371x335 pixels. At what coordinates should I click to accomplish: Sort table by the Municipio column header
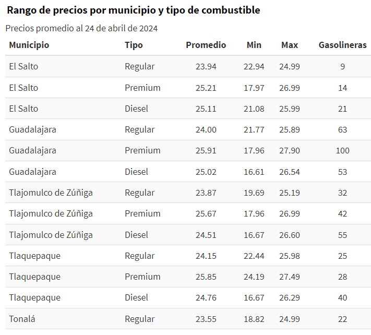29,45
